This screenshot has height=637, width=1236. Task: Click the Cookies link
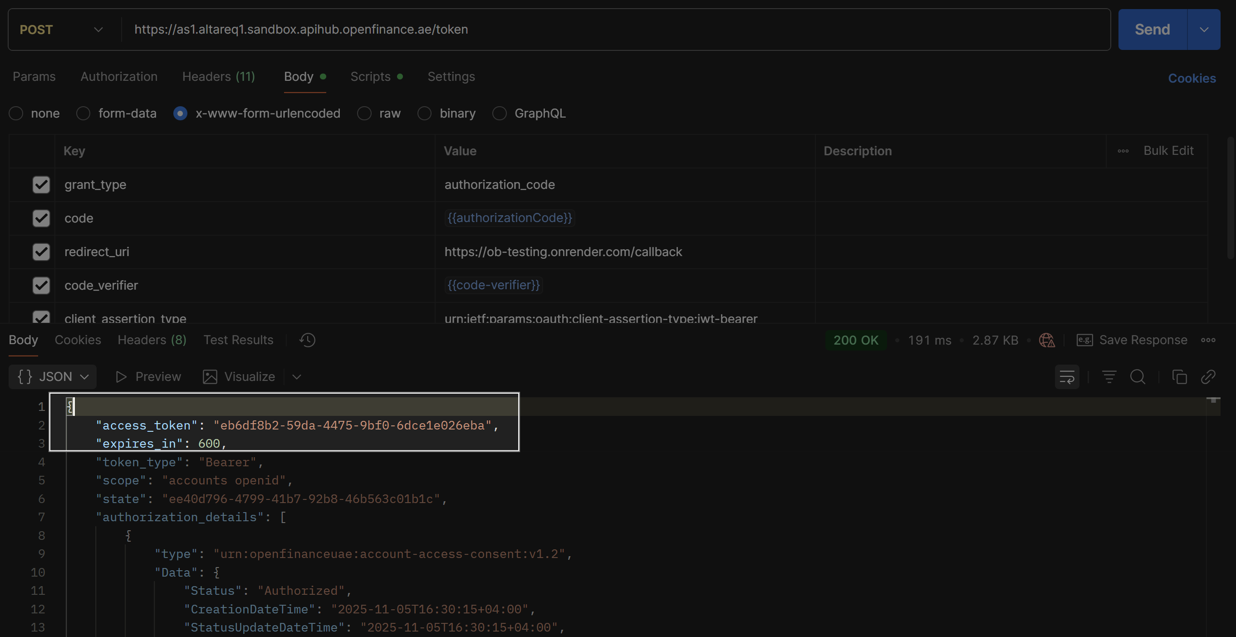coord(1192,78)
